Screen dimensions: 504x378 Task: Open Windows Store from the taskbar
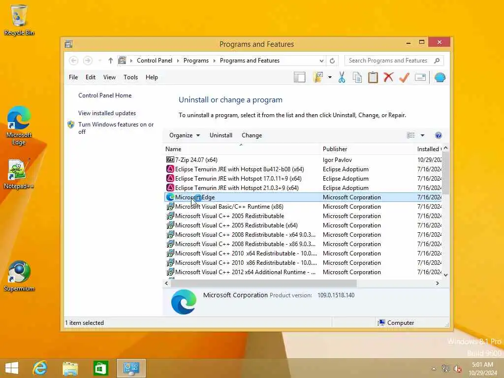(x=100, y=368)
